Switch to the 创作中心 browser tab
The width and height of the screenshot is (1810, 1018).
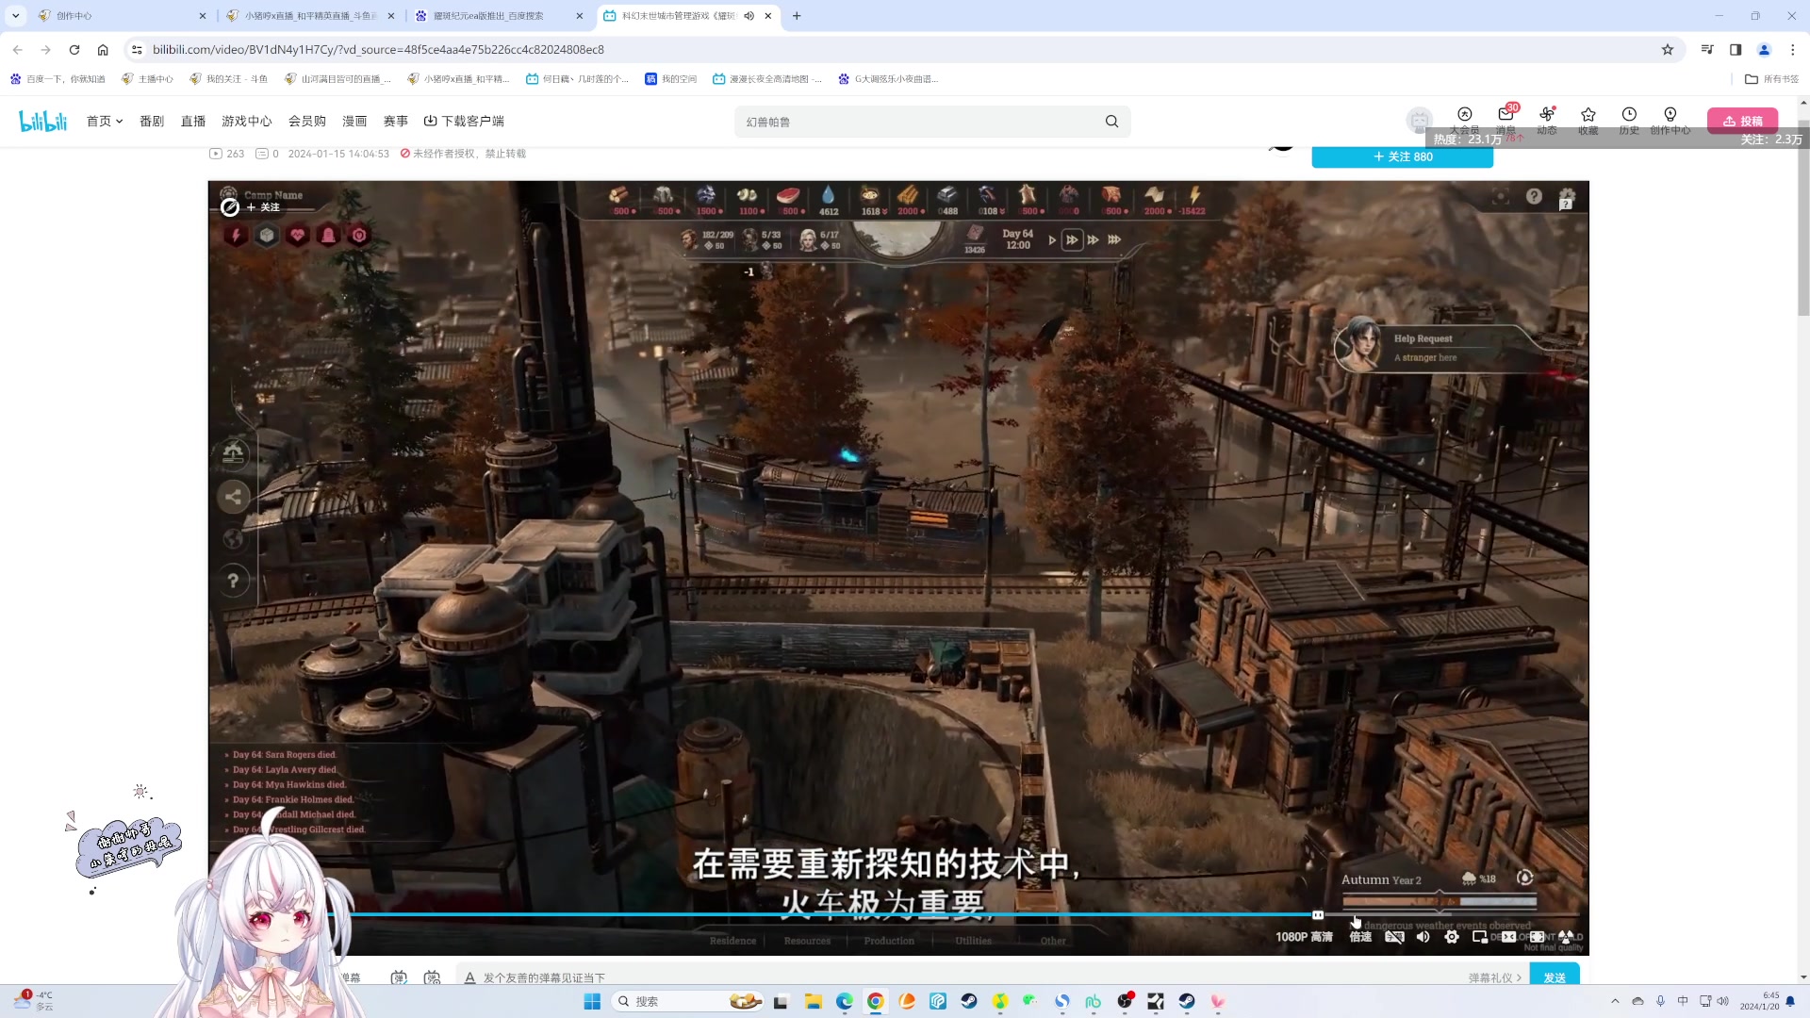coord(123,16)
